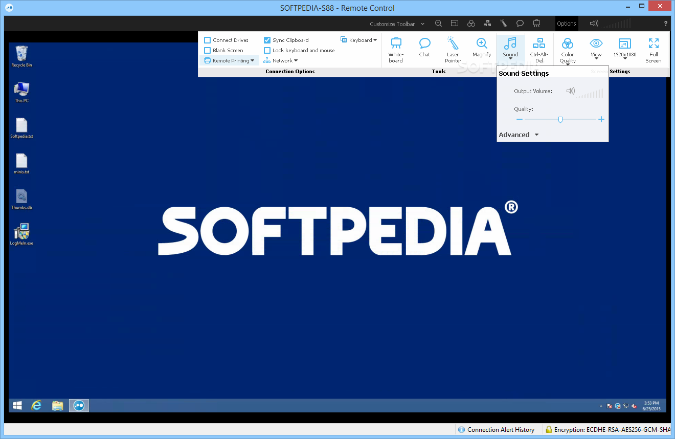Click the Output Volume level bars
This screenshot has width=675, height=439.
(591, 93)
